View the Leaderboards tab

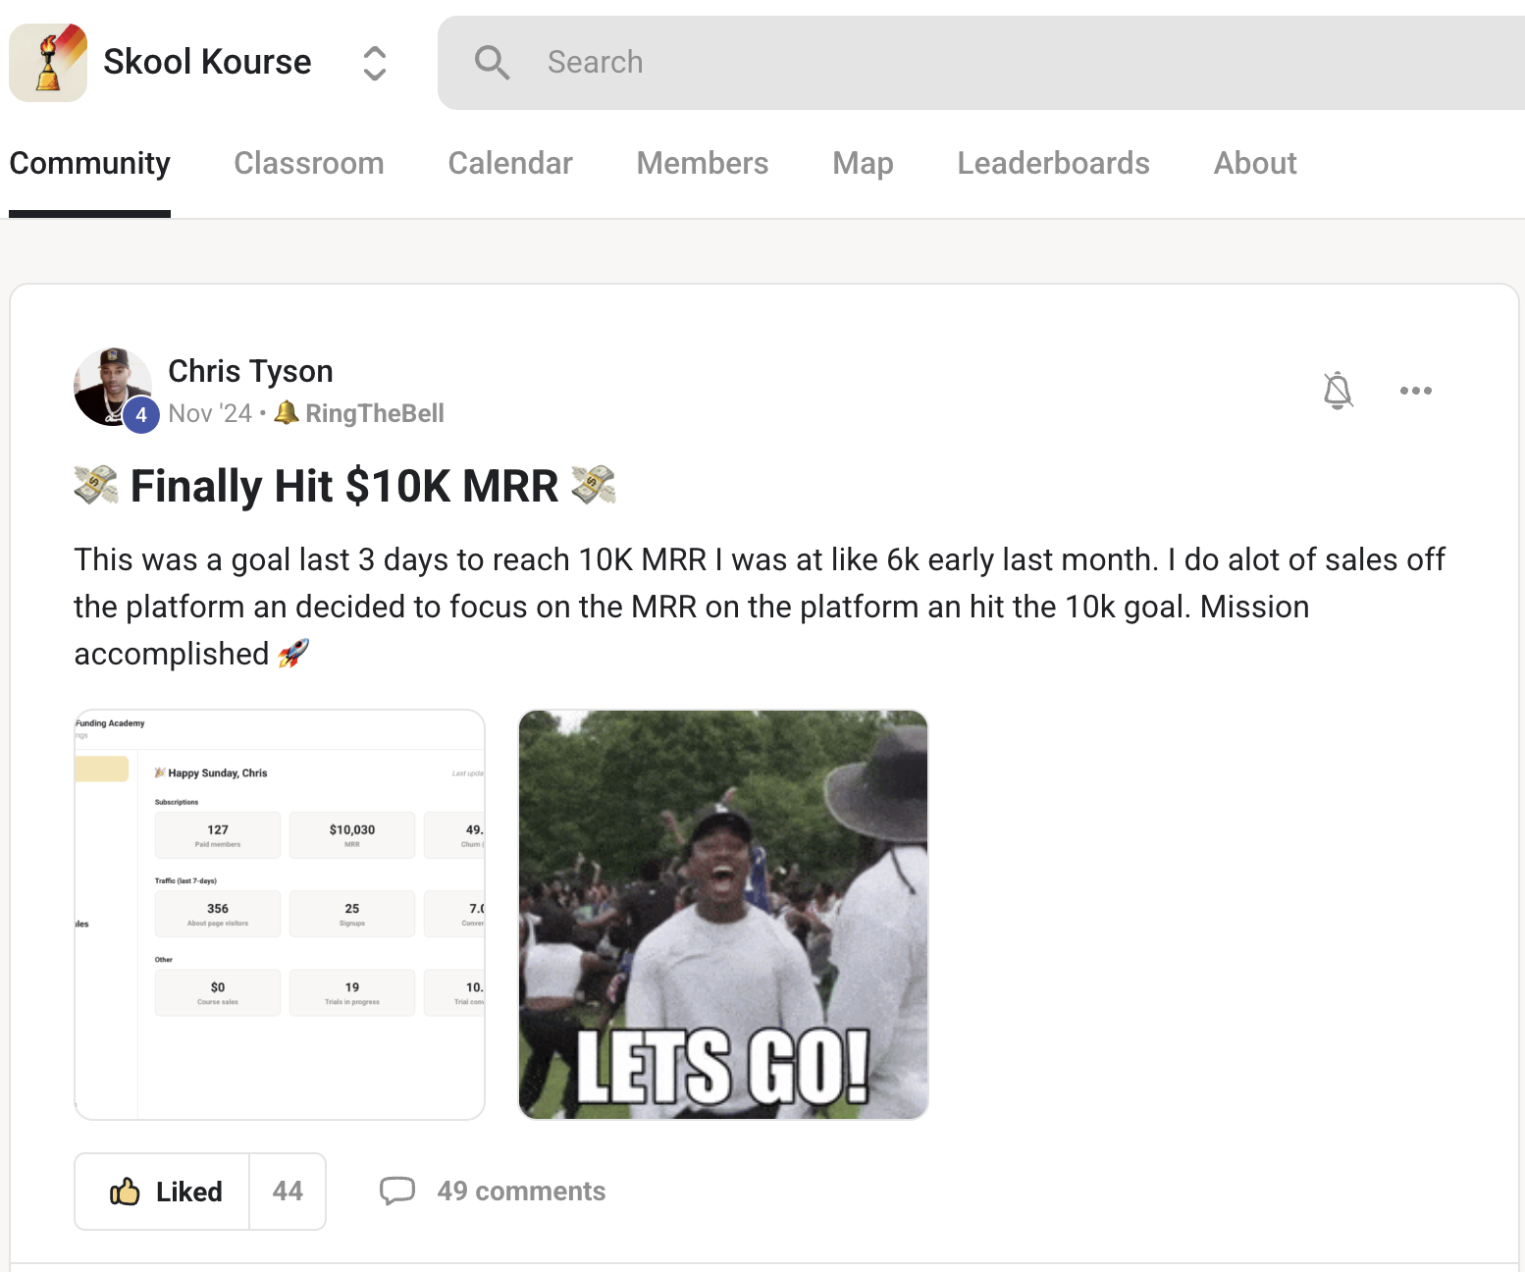click(x=1053, y=163)
